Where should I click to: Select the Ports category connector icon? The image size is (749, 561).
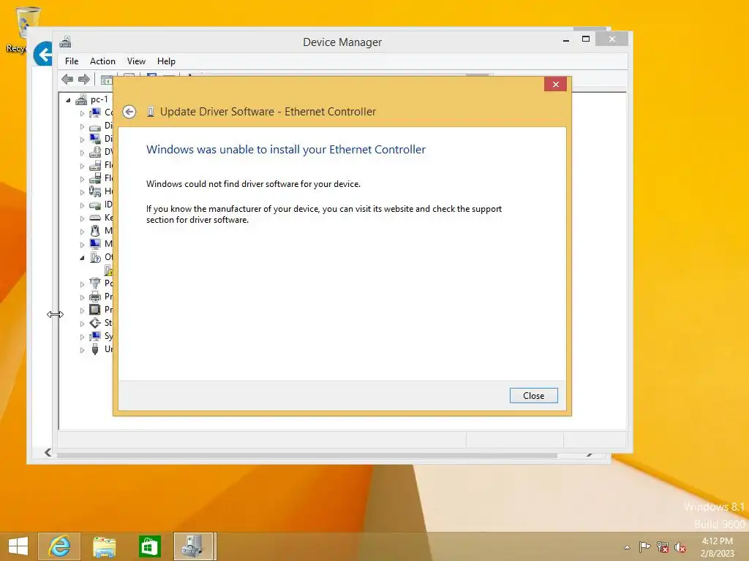pos(95,283)
